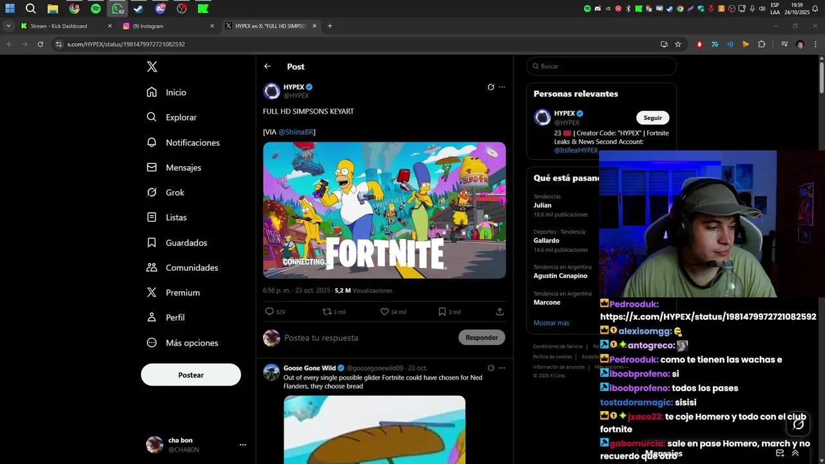The width and height of the screenshot is (825, 464).
Task: Click the install app icon in the address bar
Action: [664, 44]
